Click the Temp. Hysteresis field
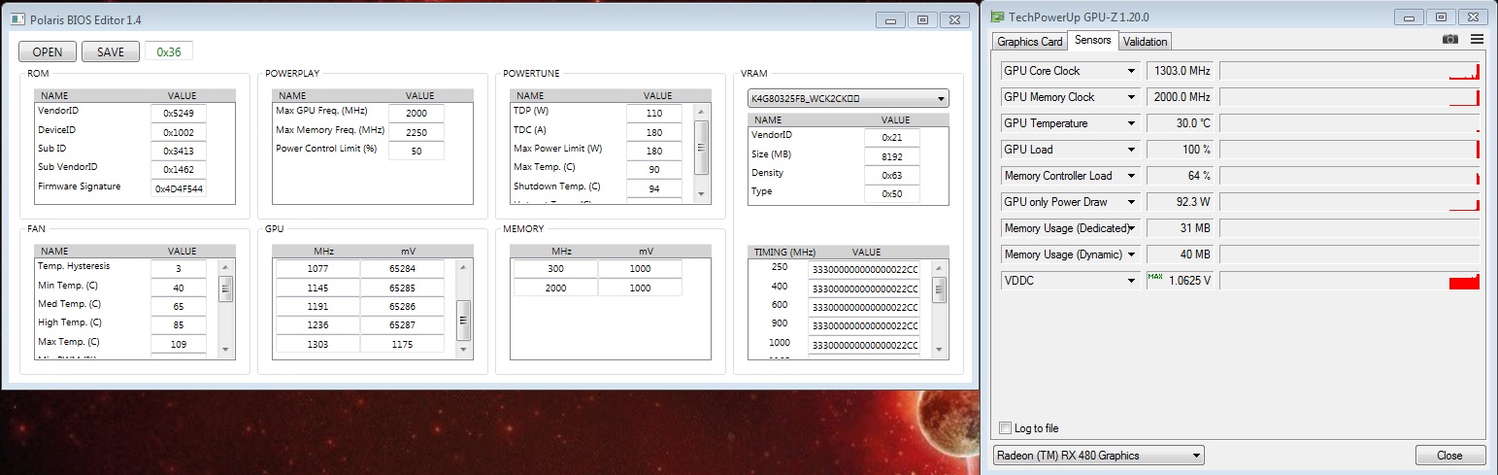The image size is (1498, 475). coord(179,268)
